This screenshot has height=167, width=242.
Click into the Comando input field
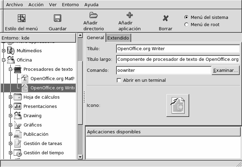tap(164, 70)
